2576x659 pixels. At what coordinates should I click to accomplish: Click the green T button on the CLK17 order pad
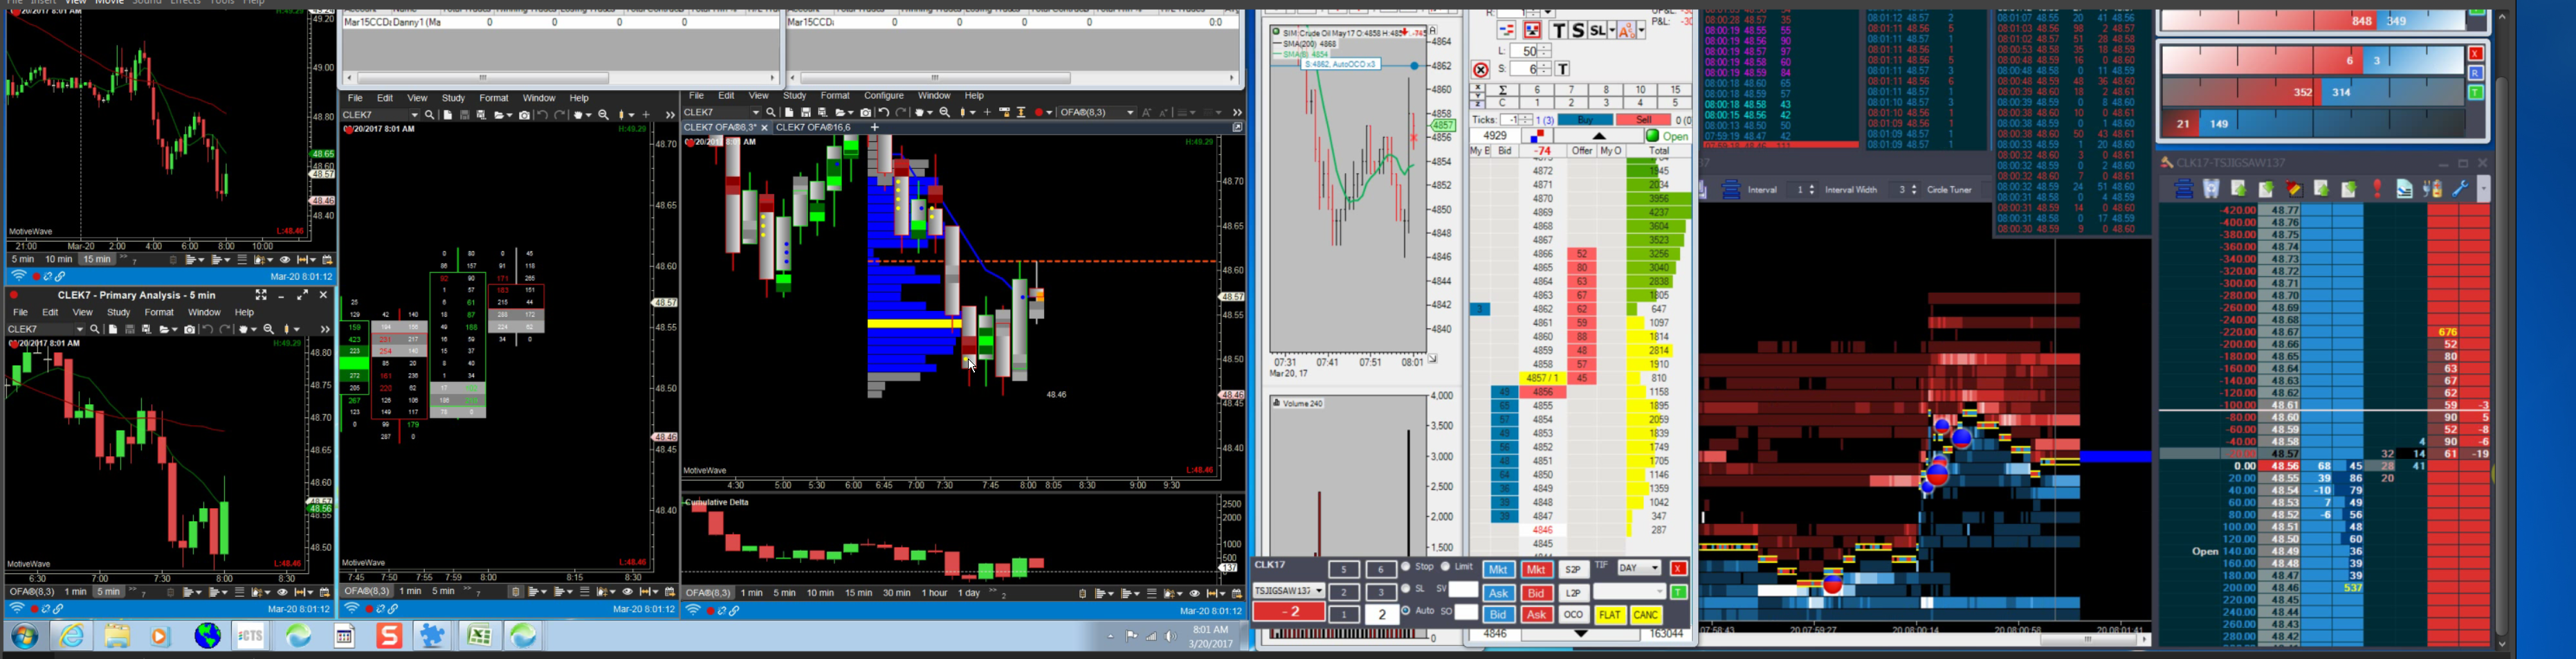pos(1679,593)
